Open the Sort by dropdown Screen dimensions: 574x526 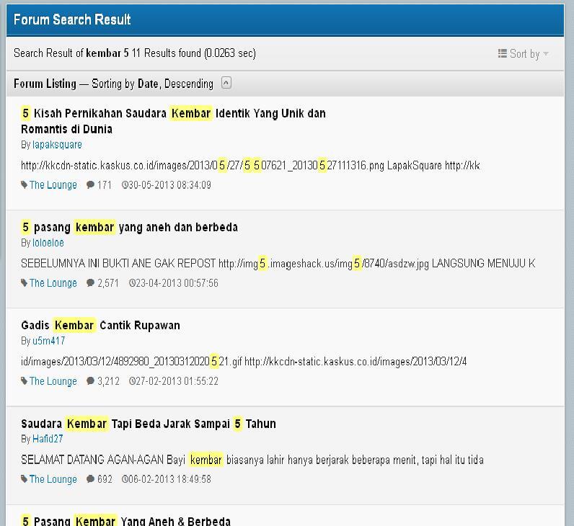coord(524,54)
